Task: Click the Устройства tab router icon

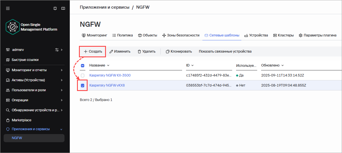Action: 246,36
